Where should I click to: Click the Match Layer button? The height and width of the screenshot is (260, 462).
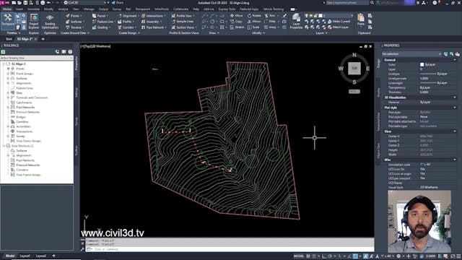pos(339,27)
